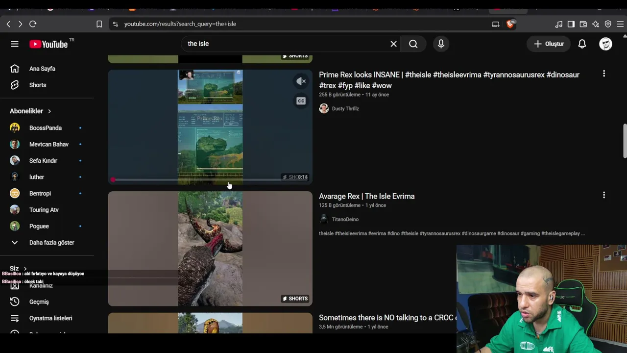Screen dimensions: 627x353
Task: Seek on the Prime Rex preview progress bar
Action: [x=210, y=180]
